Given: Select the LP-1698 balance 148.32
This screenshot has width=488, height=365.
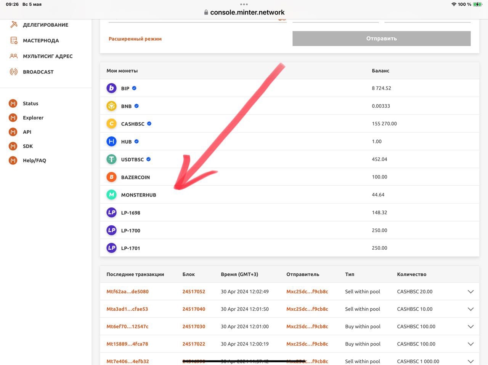Looking at the screenshot, I should pos(379,212).
